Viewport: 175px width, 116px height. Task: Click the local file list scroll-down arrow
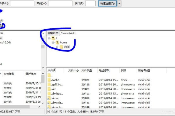coord(43,103)
